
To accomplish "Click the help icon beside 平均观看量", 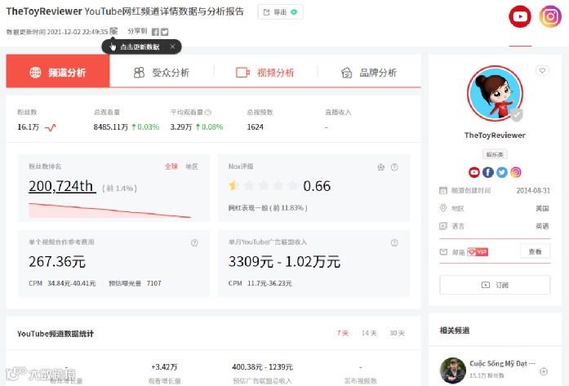I will coord(208,113).
